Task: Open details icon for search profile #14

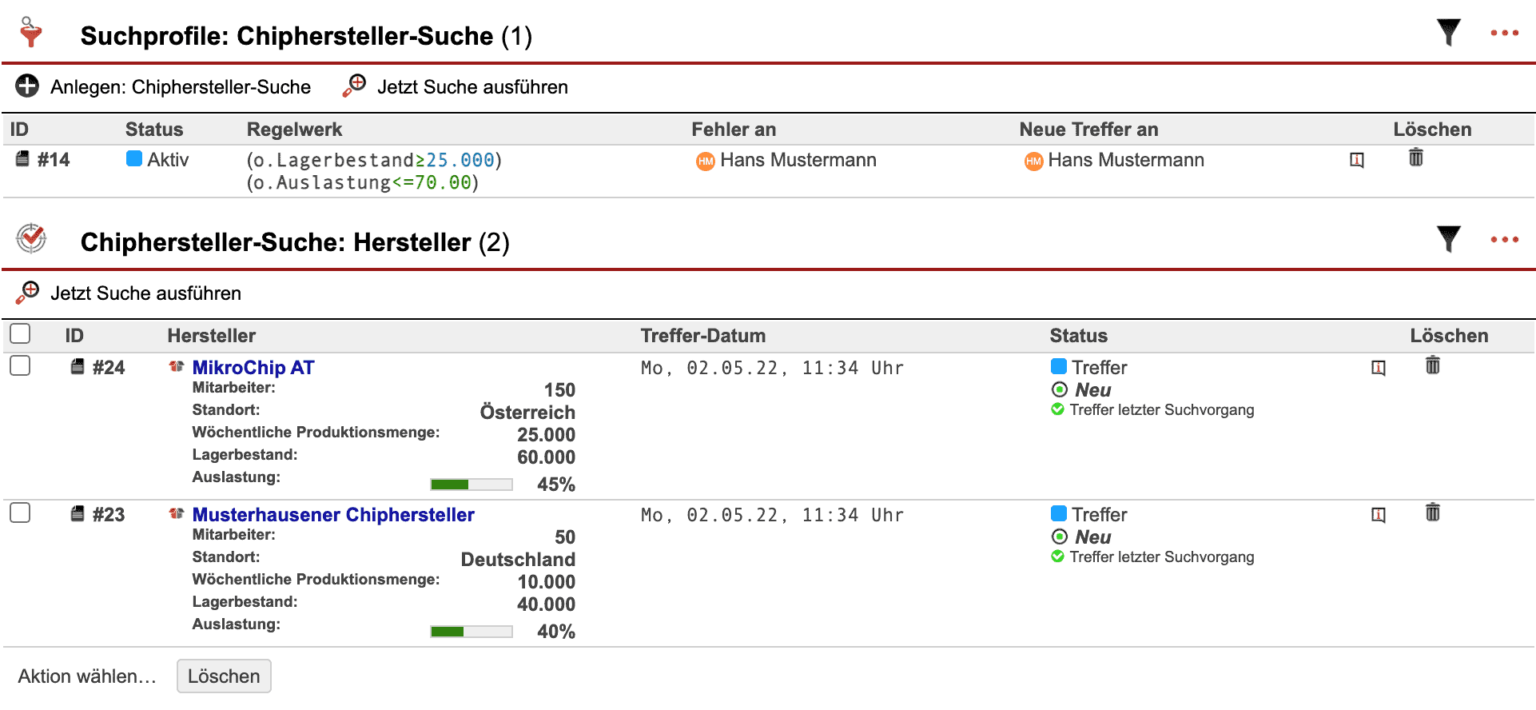Action: (x=1356, y=160)
